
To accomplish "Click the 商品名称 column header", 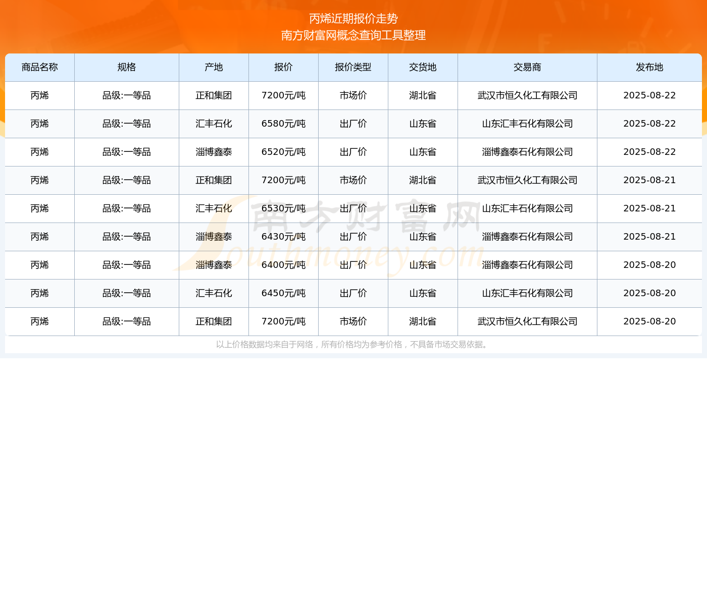I will (40, 67).
